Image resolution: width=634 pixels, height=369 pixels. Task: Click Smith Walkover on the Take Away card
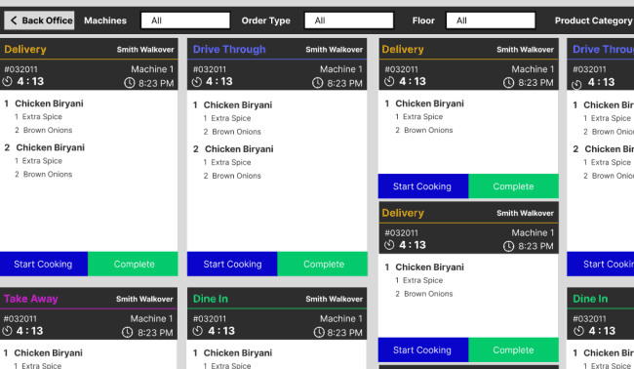tap(144, 299)
